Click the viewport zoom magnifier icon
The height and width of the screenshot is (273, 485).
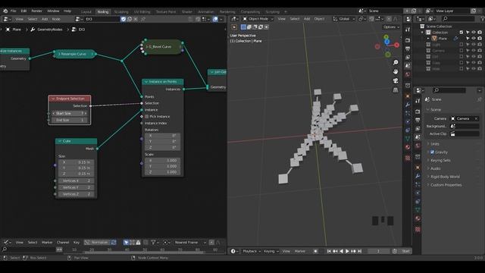point(396,62)
